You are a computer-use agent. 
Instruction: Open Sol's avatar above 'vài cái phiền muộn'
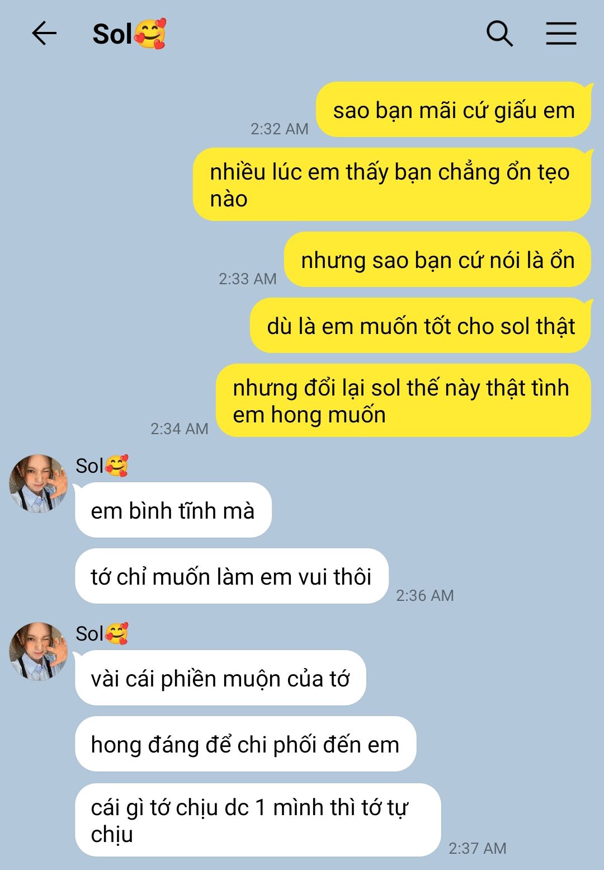[38, 651]
